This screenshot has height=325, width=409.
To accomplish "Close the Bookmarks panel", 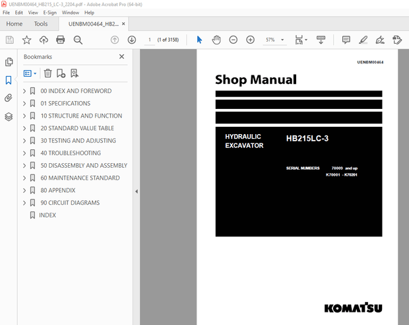I will click(121, 56).
